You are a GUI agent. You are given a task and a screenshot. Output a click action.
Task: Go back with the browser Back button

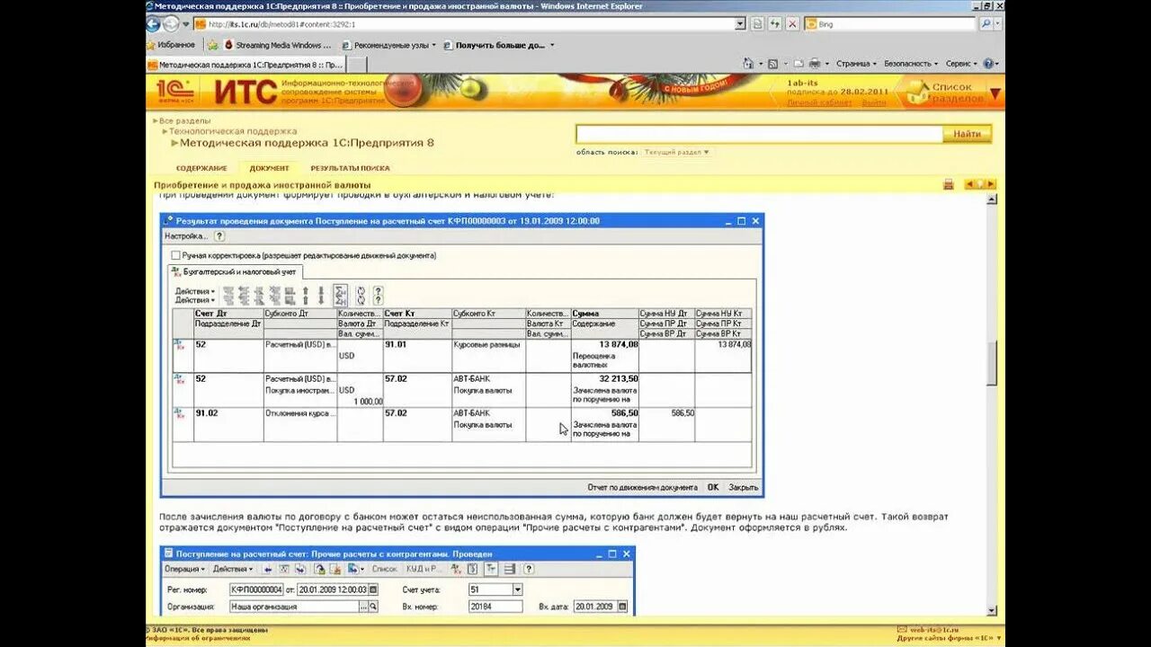(154, 24)
